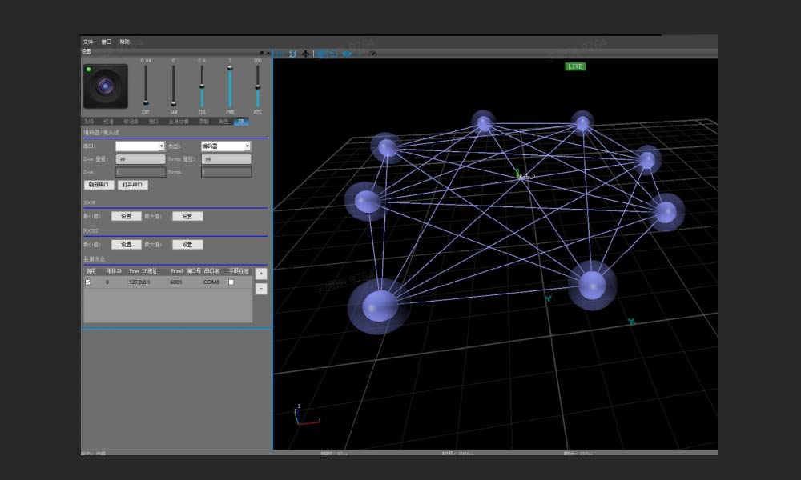
Task: Click the gauge icon in viewport toolbar
Action: pos(372,54)
